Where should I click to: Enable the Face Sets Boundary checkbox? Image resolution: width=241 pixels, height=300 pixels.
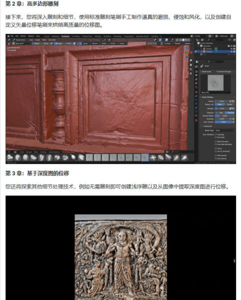pos(216,144)
